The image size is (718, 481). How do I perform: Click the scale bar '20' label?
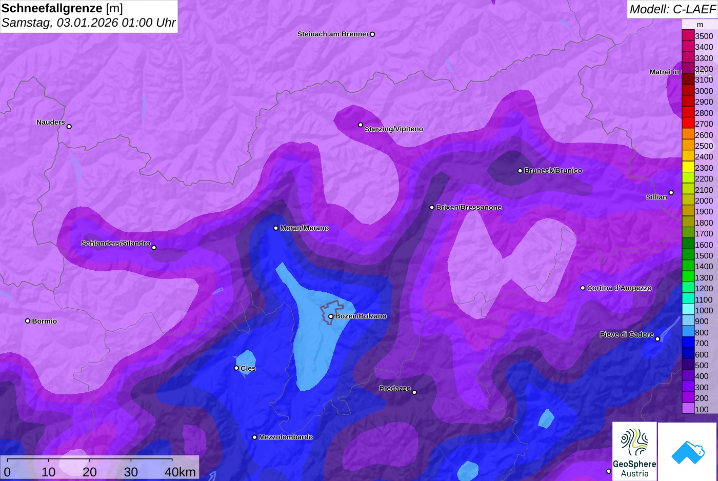point(90,472)
